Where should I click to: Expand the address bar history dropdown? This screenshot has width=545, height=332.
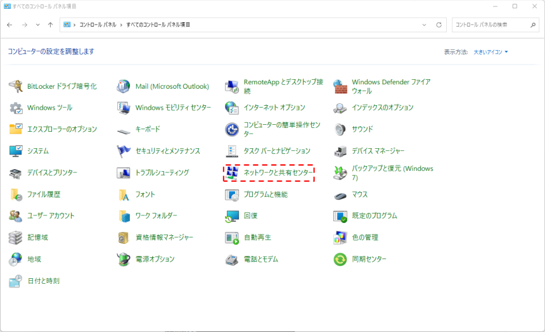[x=425, y=25]
